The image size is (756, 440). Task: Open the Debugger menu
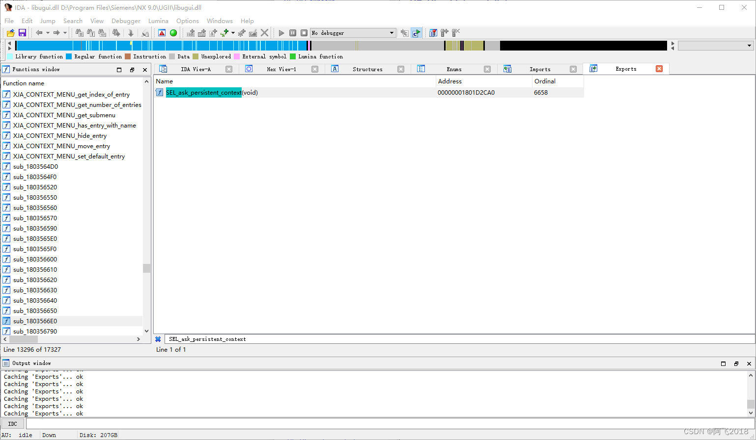click(x=126, y=21)
